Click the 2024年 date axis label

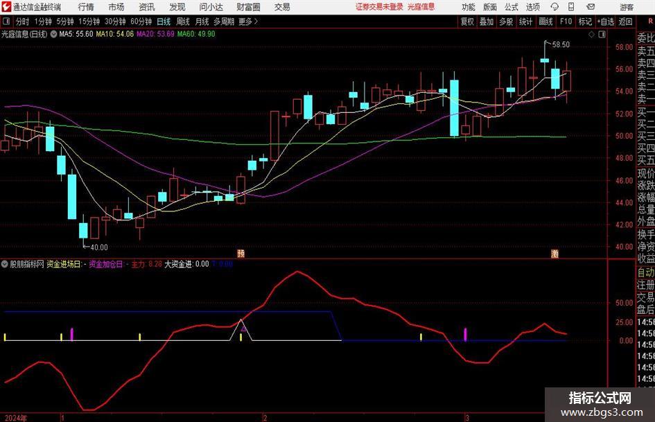16,418
